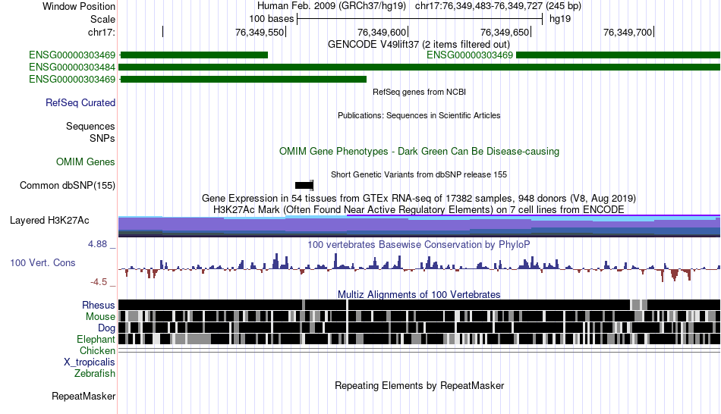Click the Chicken alignment label
Viewport: 721px width, 414px height.
97,350
